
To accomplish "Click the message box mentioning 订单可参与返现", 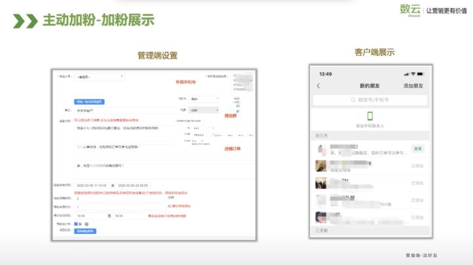I will point(124,151).
